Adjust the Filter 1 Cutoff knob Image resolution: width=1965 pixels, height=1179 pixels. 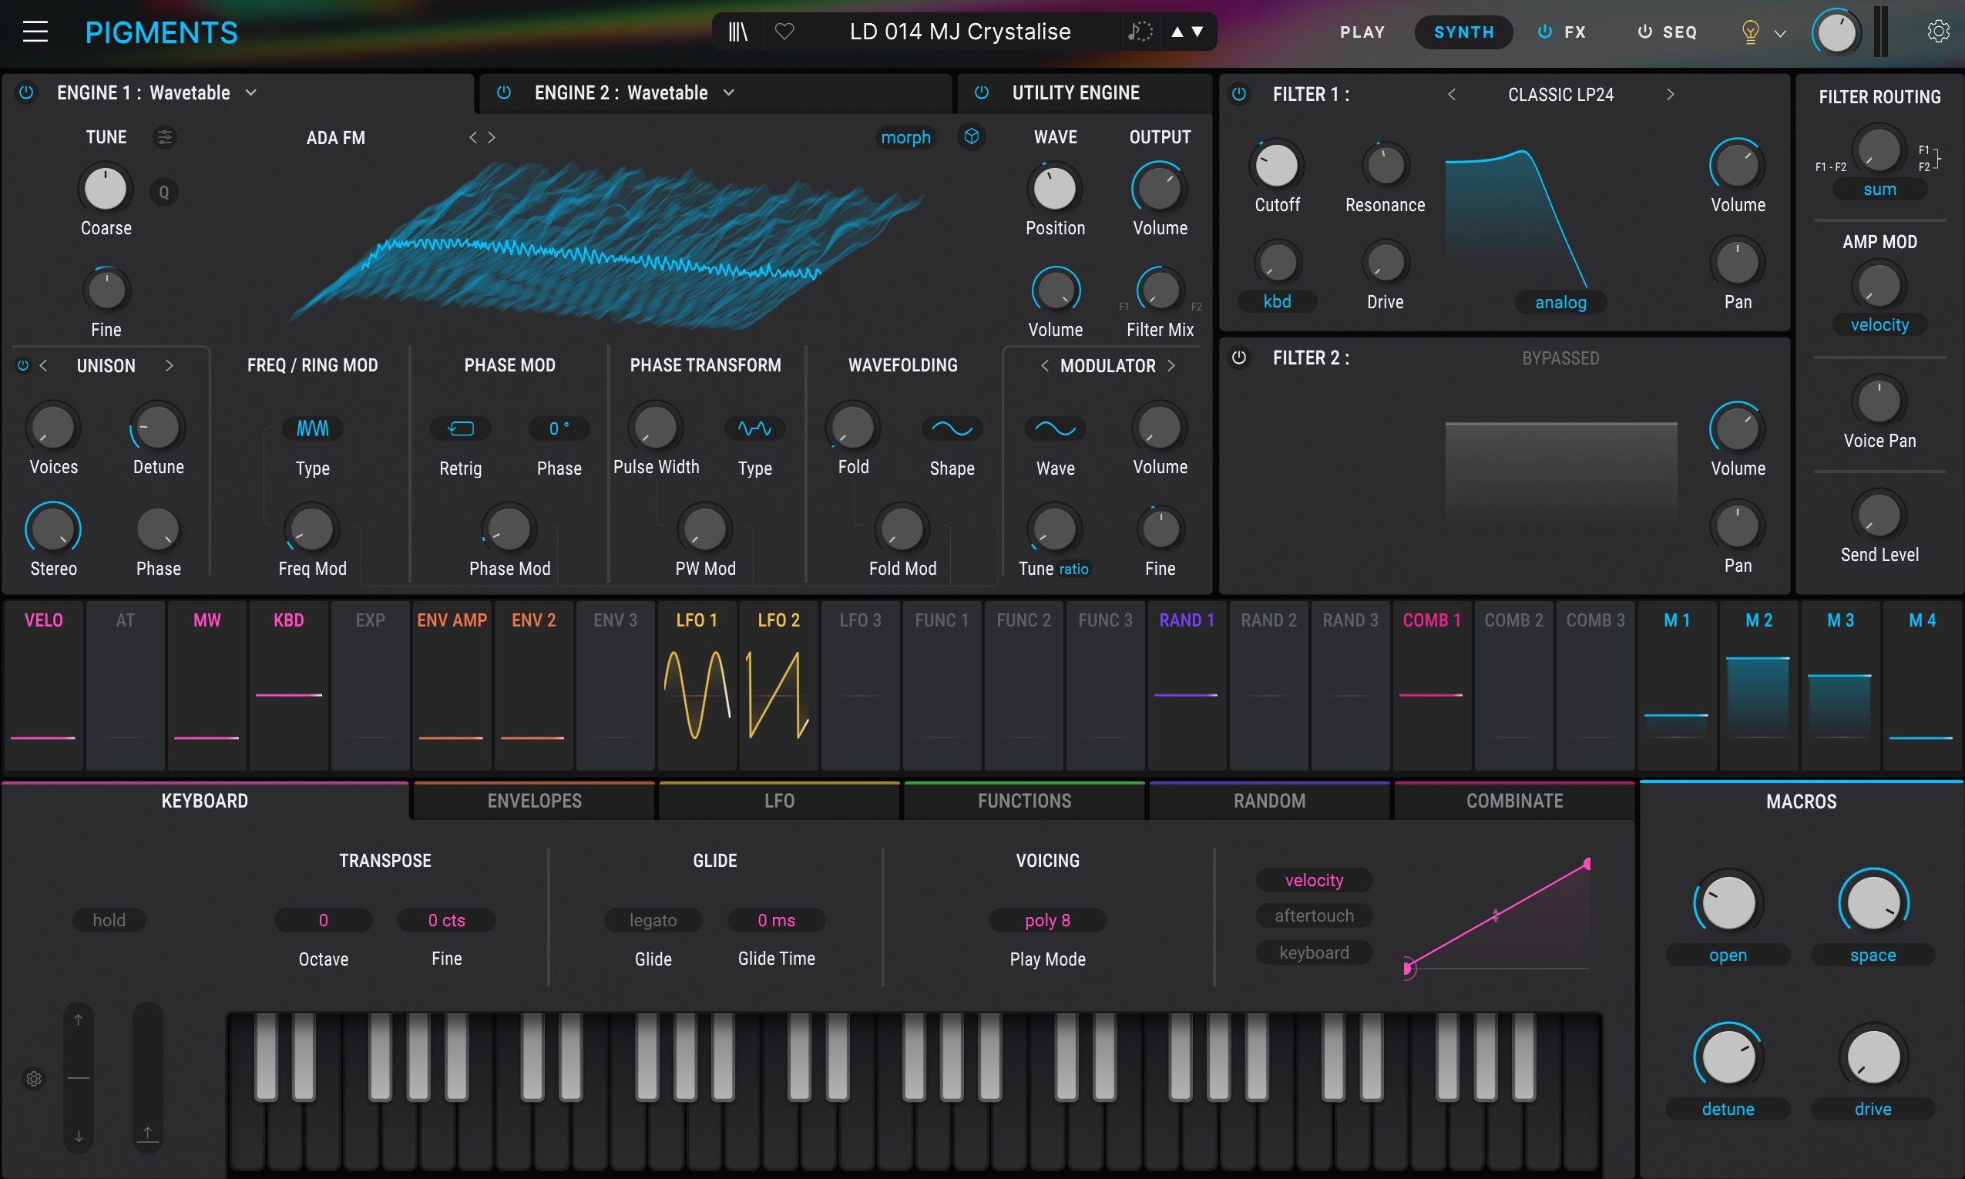[x=1276, y=166]
